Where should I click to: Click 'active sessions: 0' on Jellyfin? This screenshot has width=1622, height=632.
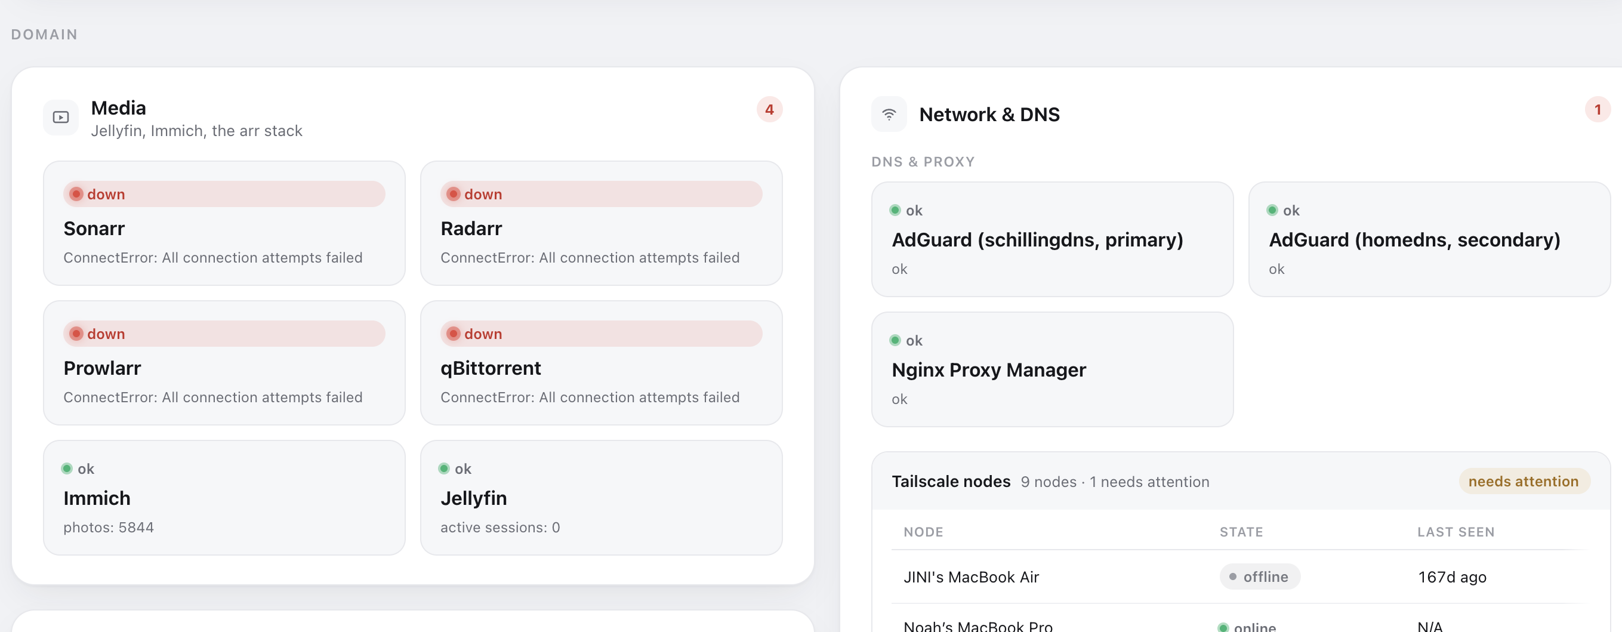tap(500, 528)
